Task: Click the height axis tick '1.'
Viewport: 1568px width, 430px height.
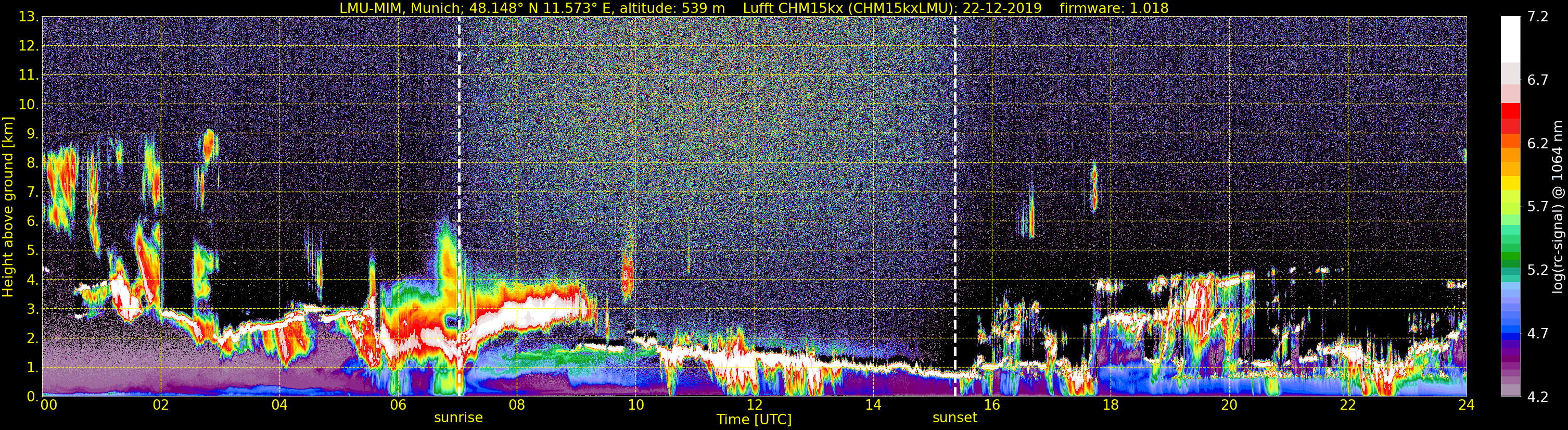Action: click(32, 367)
